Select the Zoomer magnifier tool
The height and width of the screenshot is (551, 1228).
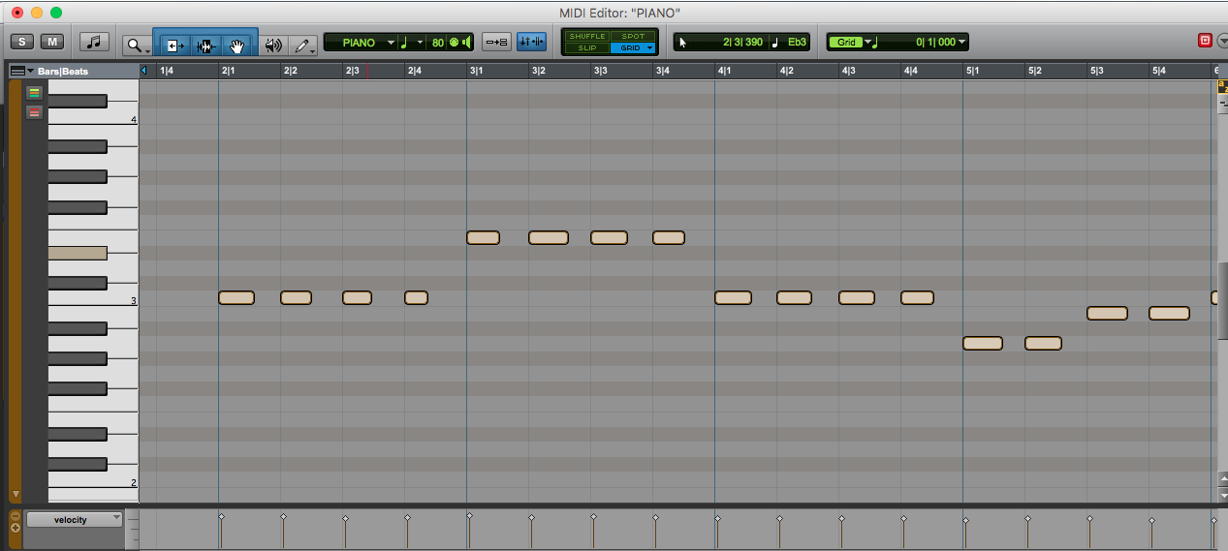point(137,45)
